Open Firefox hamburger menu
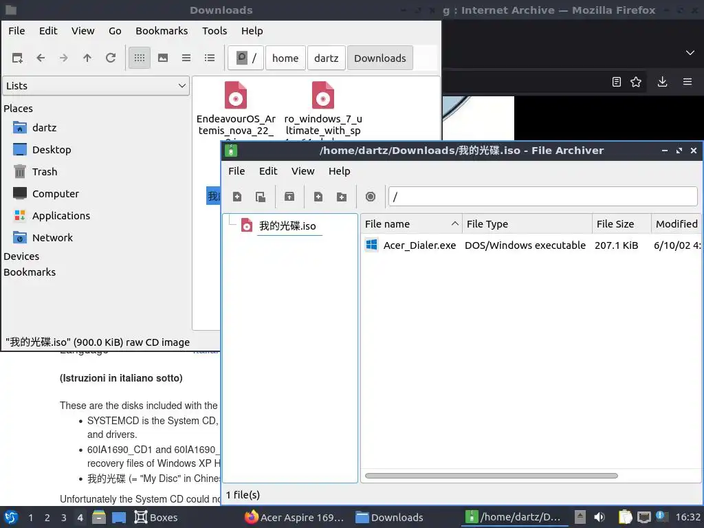Screen dimensions: 704x528 point(687,82)
